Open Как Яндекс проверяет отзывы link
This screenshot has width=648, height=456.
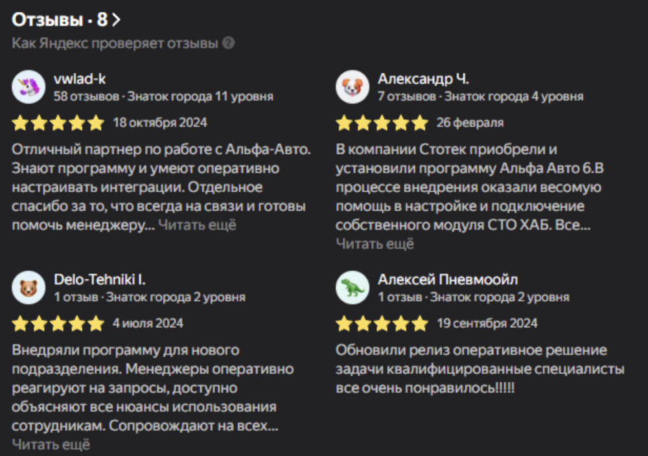pos(115,43)
